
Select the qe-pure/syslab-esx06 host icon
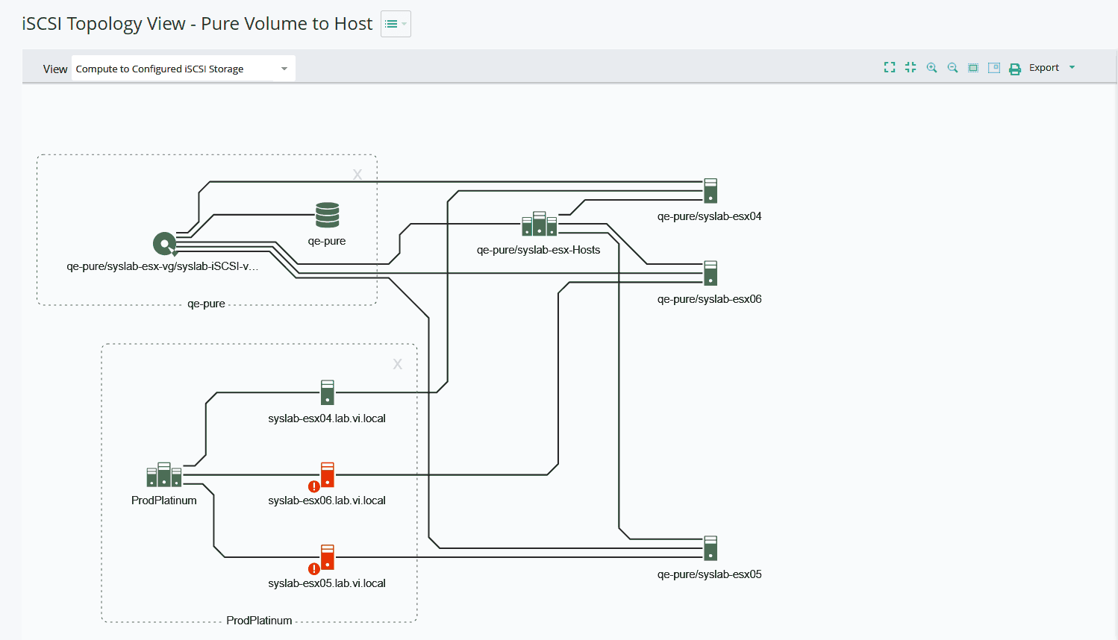[x=711, y=273]
